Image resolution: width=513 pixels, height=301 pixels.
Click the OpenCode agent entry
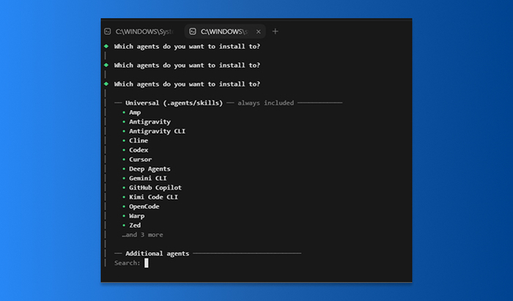(144, 207)
